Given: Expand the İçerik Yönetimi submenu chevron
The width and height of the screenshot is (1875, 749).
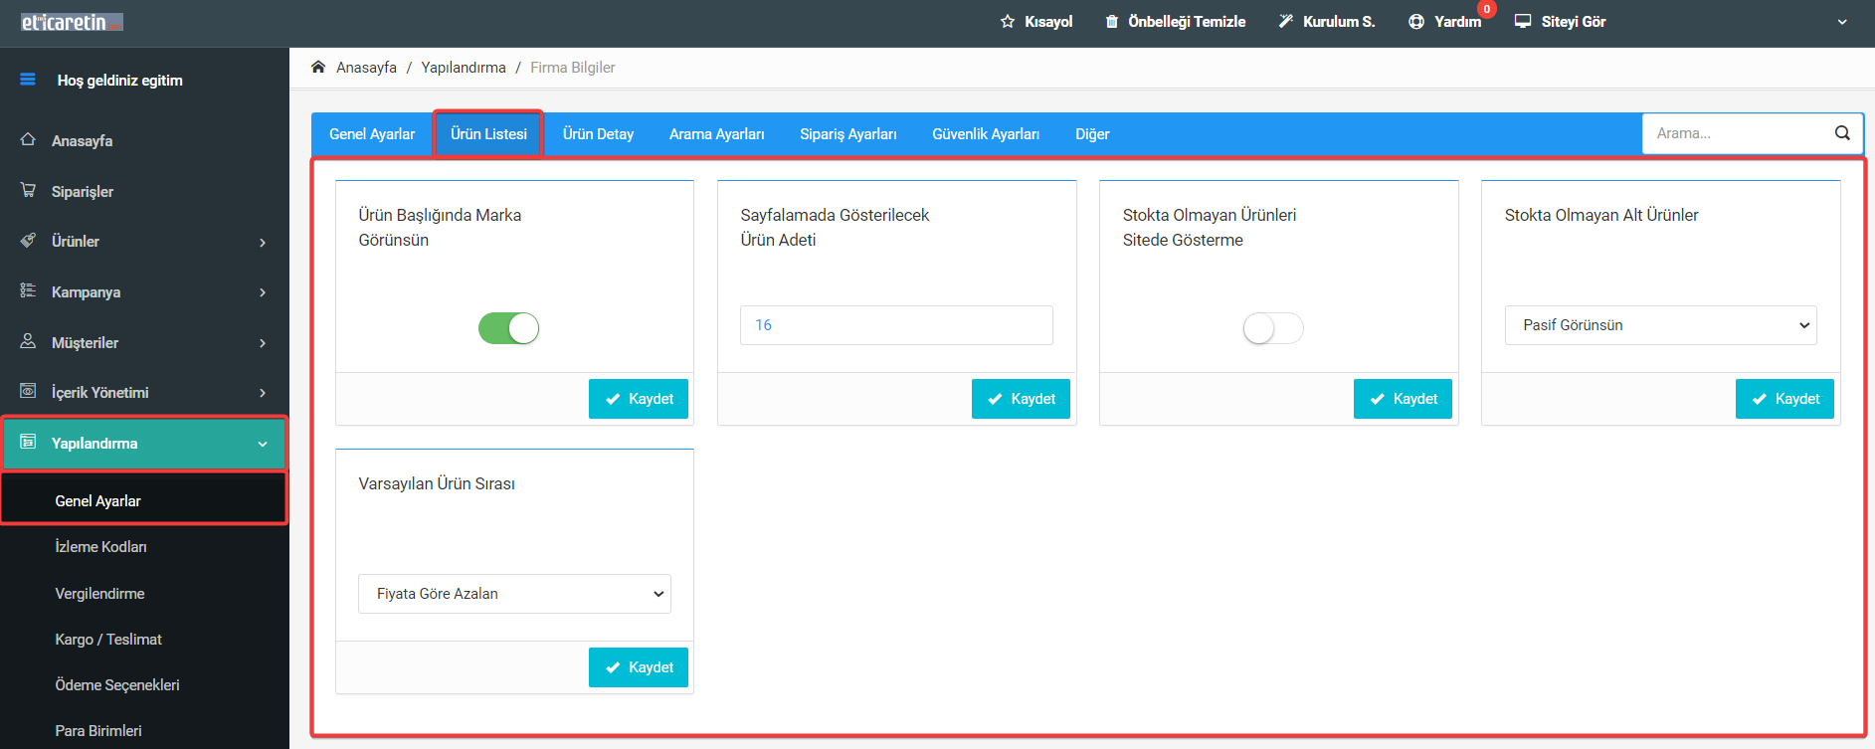Looking at the screenshot, I should pos(263,393).
